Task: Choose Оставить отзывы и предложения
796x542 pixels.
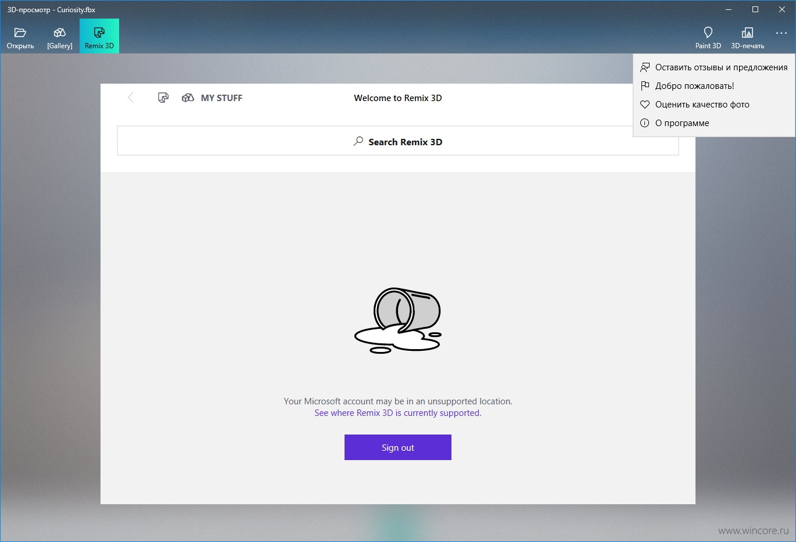Action: [714, 67]
